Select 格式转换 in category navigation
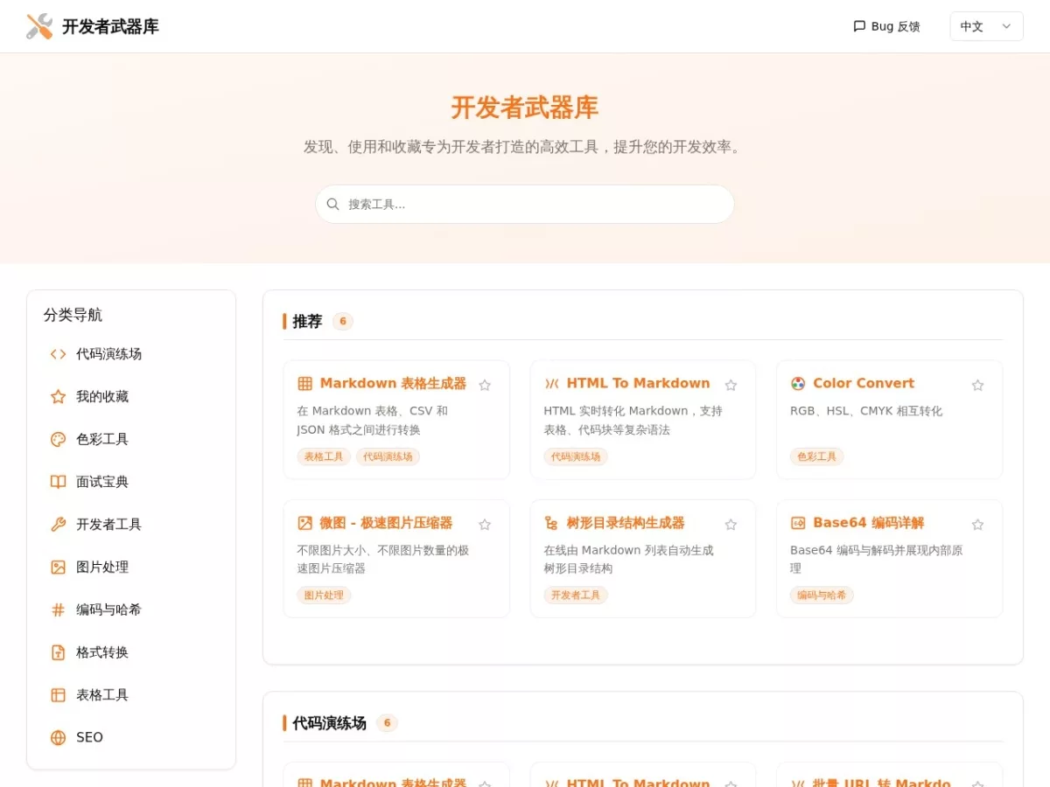The height and width of the screenshot is (787, 1050). (x=131, y=652)
